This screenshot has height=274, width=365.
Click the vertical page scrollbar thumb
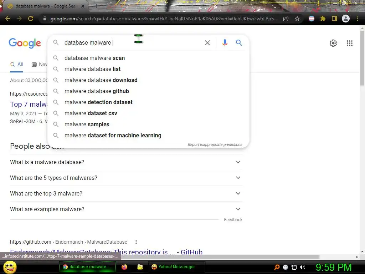(x=362, y=58)
